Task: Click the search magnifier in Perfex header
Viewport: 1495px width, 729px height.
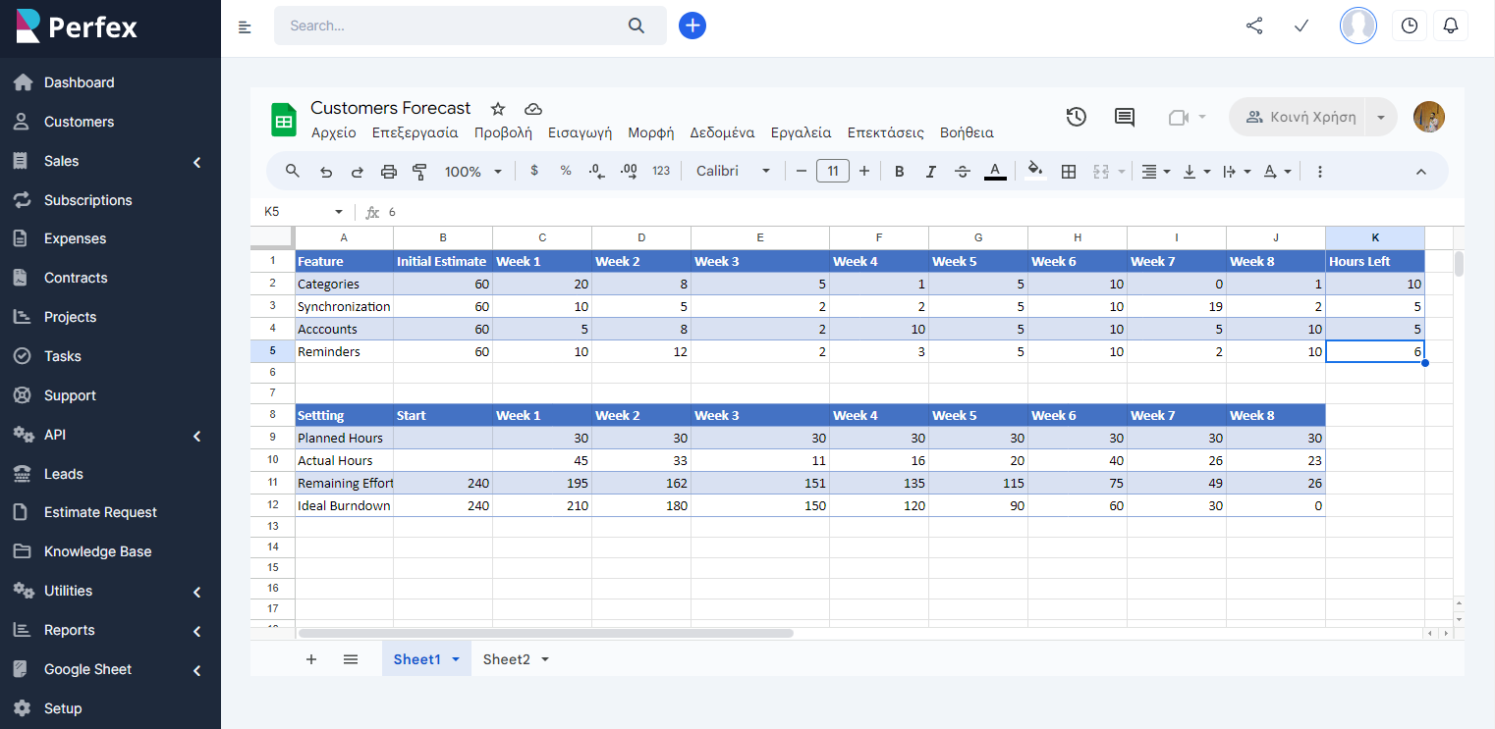Action: [x=637, y=26]
